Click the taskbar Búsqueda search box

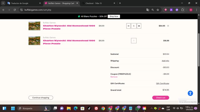pos(34,108)
